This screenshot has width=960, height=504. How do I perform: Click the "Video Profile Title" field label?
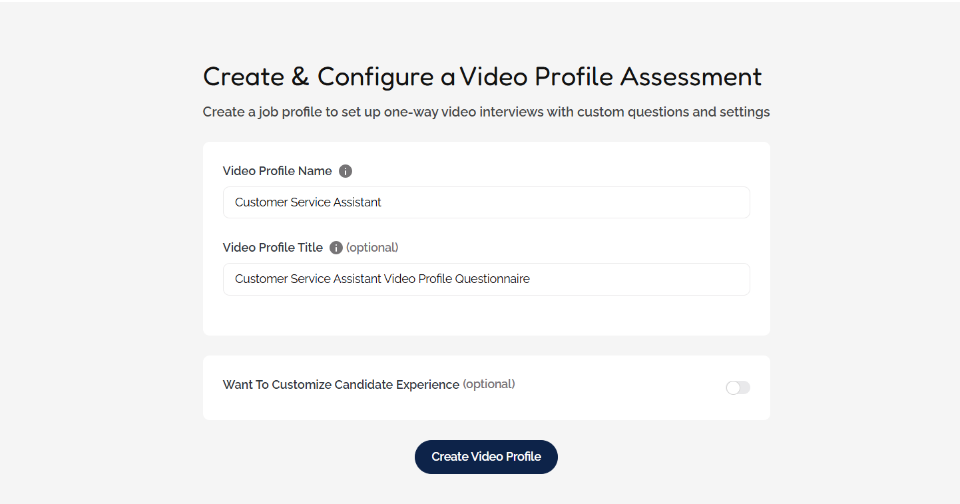click(x=272, y=248)
